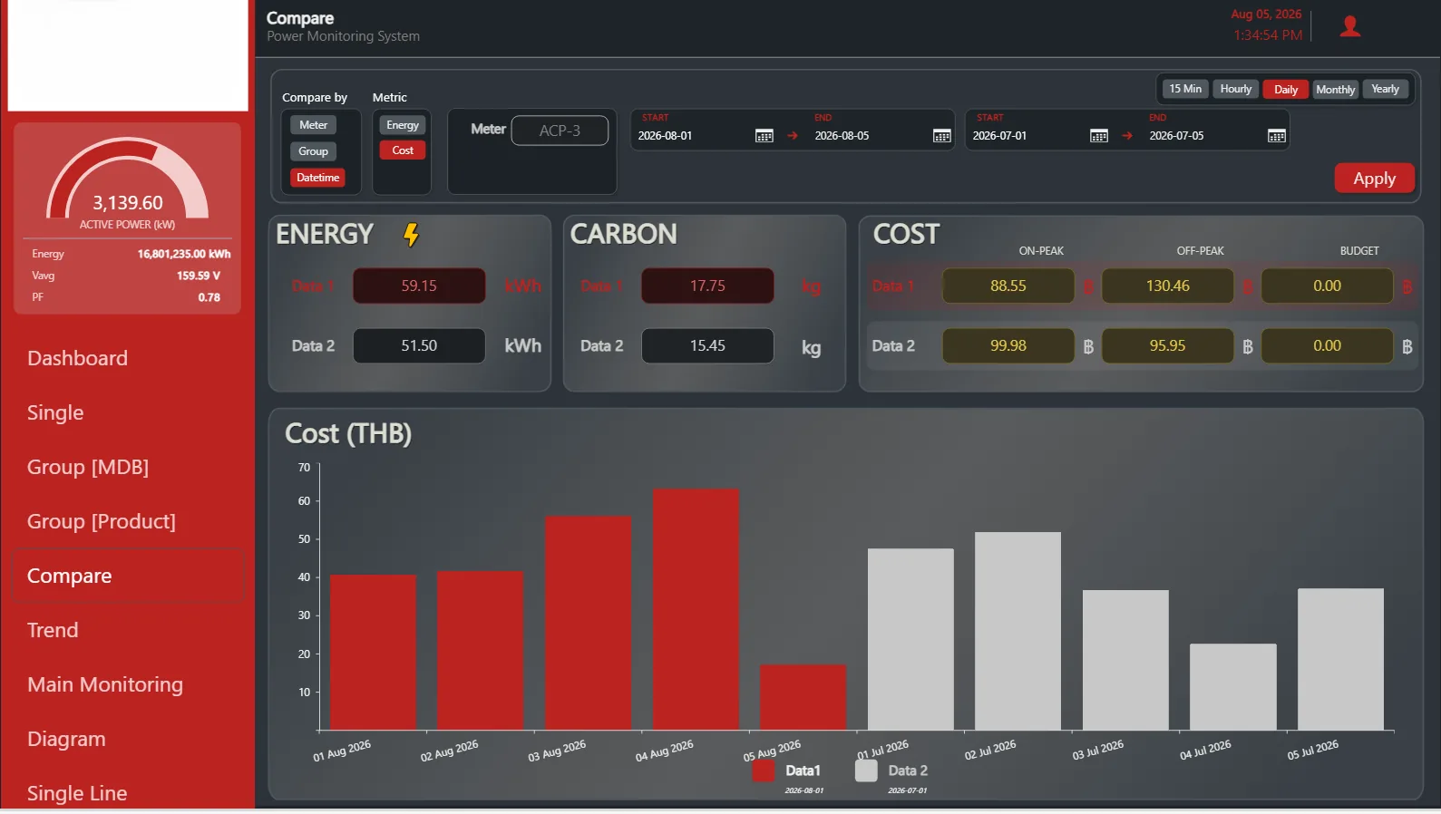
Task: Click on-peak cost value 99.98
Action: click(1008, 345)
